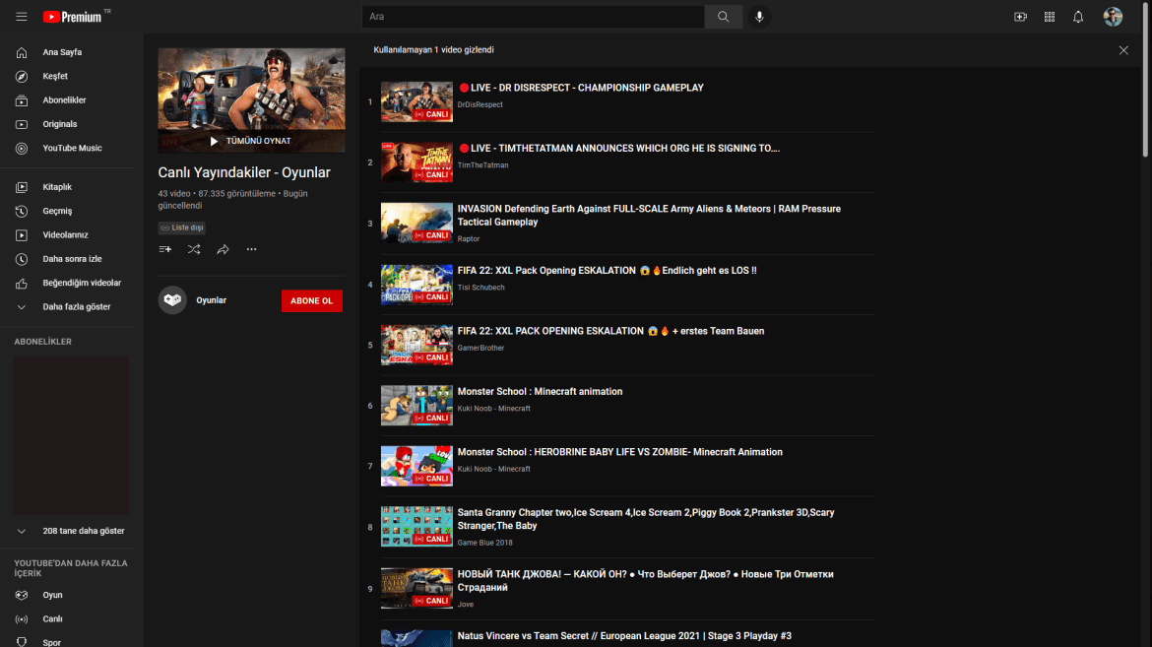Open INVASION Defending Earth video thumbnail

point(416,223)
